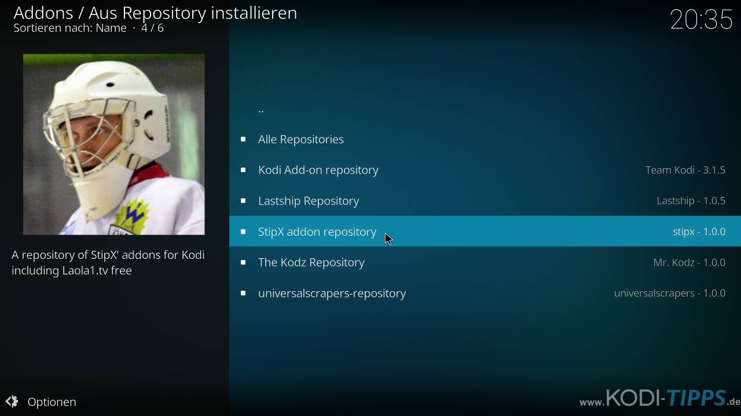The height and width of the screenshot is (416, 741).
Task: Click the bullet icon beside universalscrapers-repository
Action: [x=243, y=293]
